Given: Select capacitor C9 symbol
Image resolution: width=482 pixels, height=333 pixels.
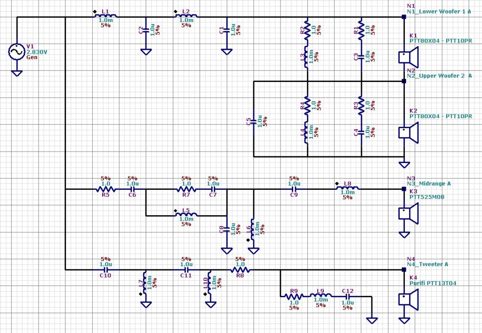Looking at the screenshot, I should point(294,189).
